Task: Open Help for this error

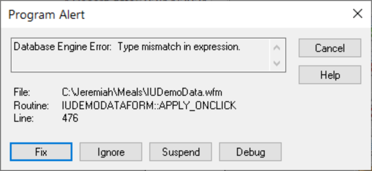Action: coord(330,75)
